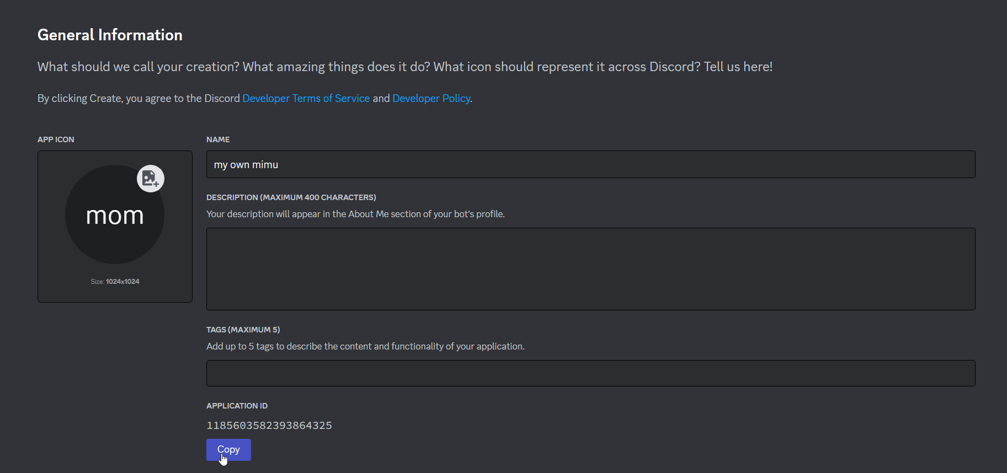Image resolution: width=1007 pixels, height=473 pixels.
Task: Click the 'What should we call your creation' intro
Action: (x=404, y=67)
